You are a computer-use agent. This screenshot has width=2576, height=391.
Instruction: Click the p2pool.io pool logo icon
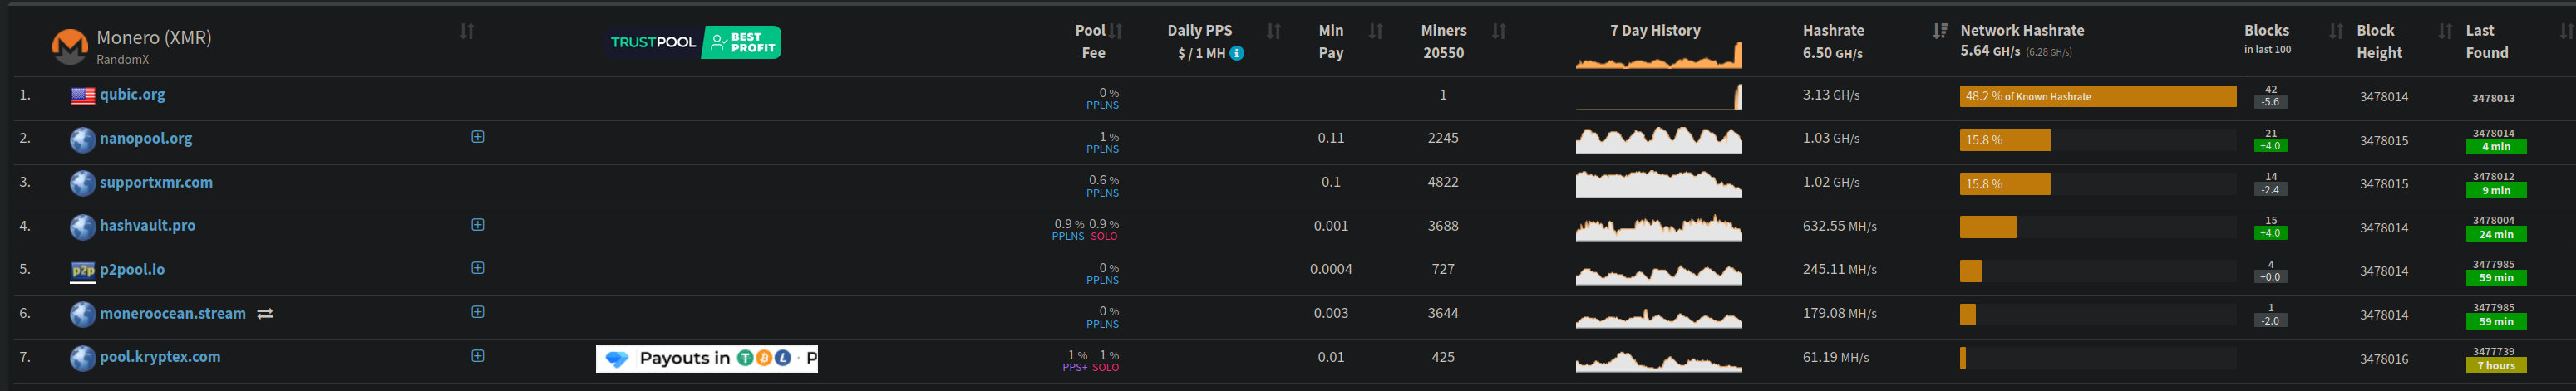tap(83, 271)
